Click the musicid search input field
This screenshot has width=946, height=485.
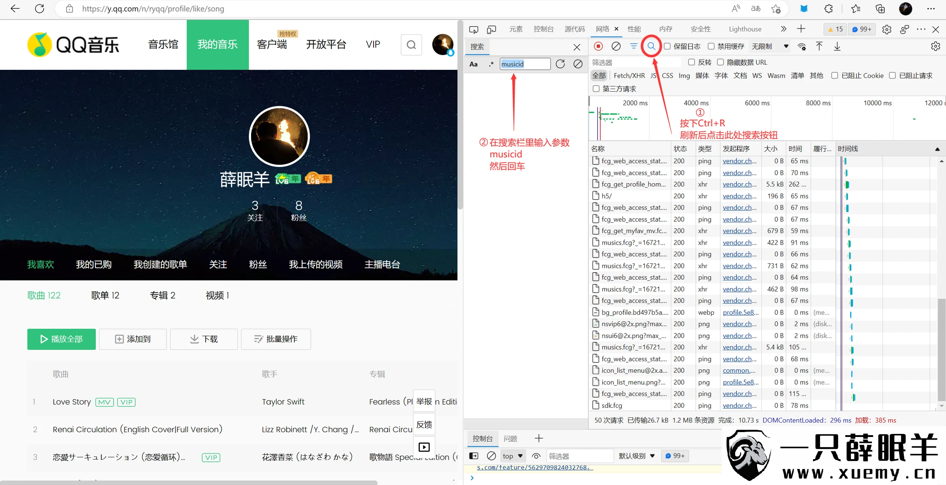coord(525,64)
